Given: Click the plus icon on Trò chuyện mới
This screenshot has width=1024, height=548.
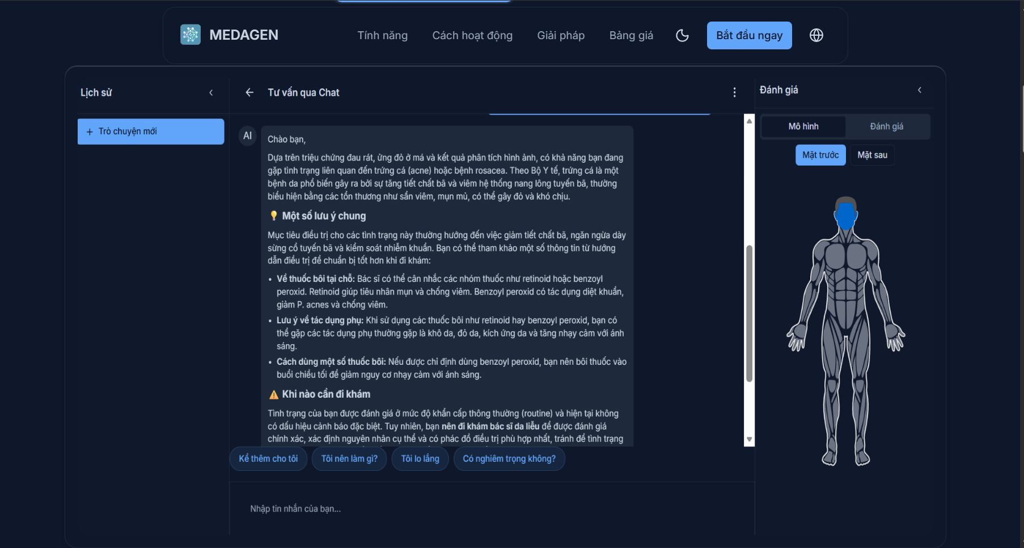Looking at the screenshot, I should [90, 131].
